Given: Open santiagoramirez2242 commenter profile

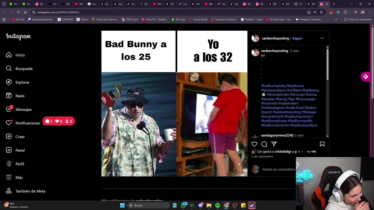Looking at the screenshot, I should coord(277,135).
